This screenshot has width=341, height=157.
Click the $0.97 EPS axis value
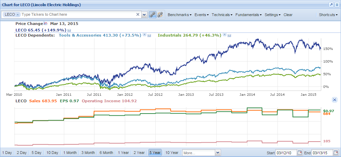(329, 111)
